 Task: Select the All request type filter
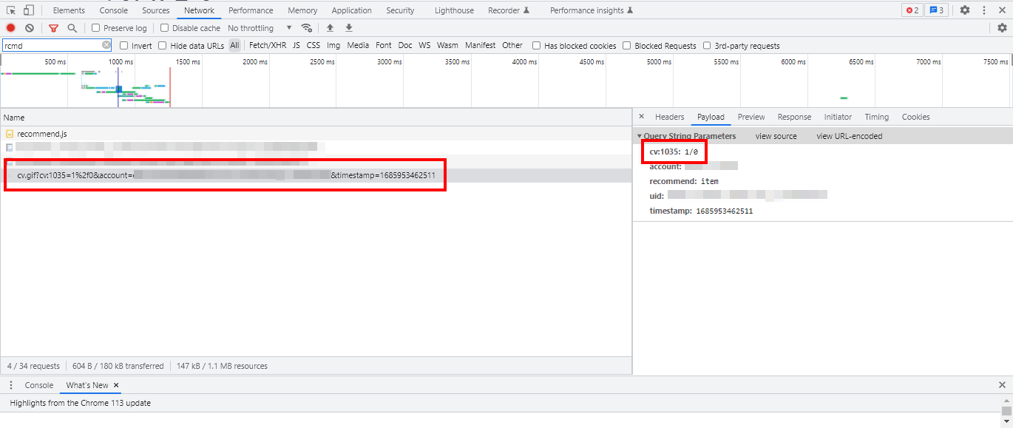click(x=234, y=45)
